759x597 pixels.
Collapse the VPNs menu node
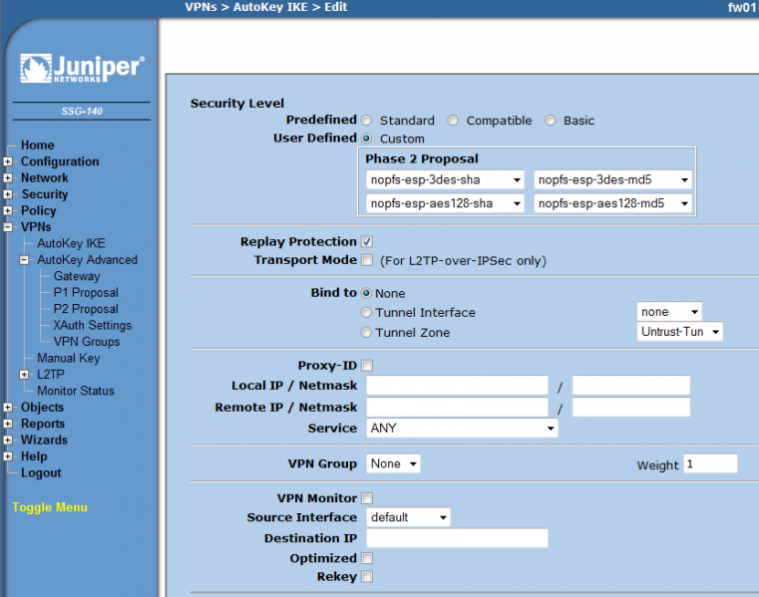[8, 227]
